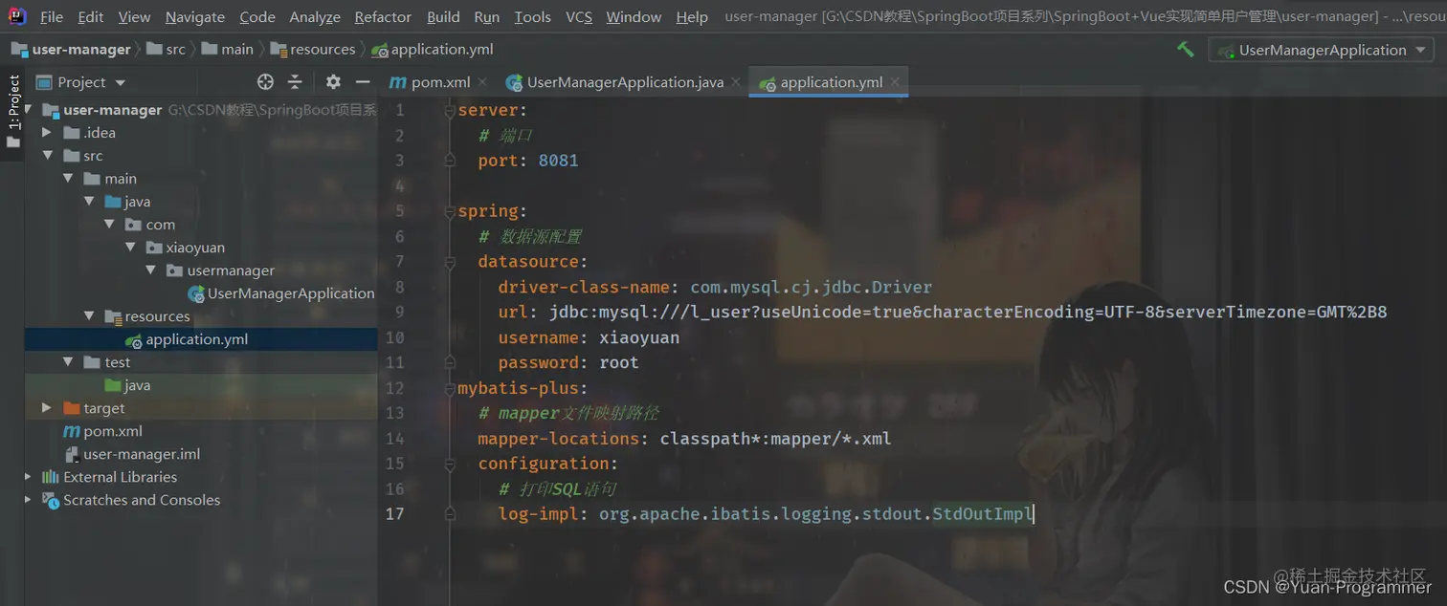Select the com package in tree
Screen dimensions: 1447x606
click(160, 225)
